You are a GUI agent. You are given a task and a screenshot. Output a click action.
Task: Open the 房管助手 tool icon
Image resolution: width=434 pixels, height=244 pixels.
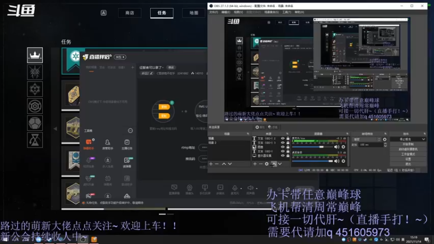107,144
